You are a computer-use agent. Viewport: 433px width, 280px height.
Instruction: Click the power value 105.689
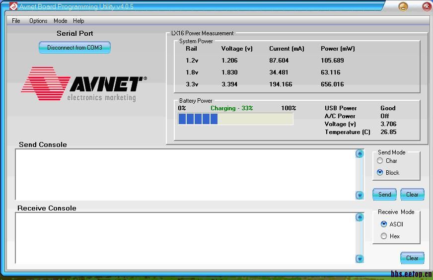332,60
